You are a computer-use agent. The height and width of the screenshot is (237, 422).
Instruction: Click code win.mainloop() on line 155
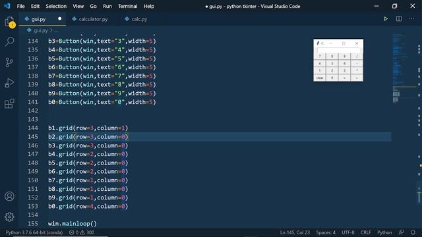coord(73,224)
